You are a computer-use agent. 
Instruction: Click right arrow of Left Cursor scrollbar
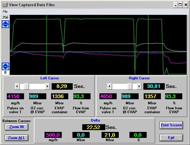pos(47,86)
